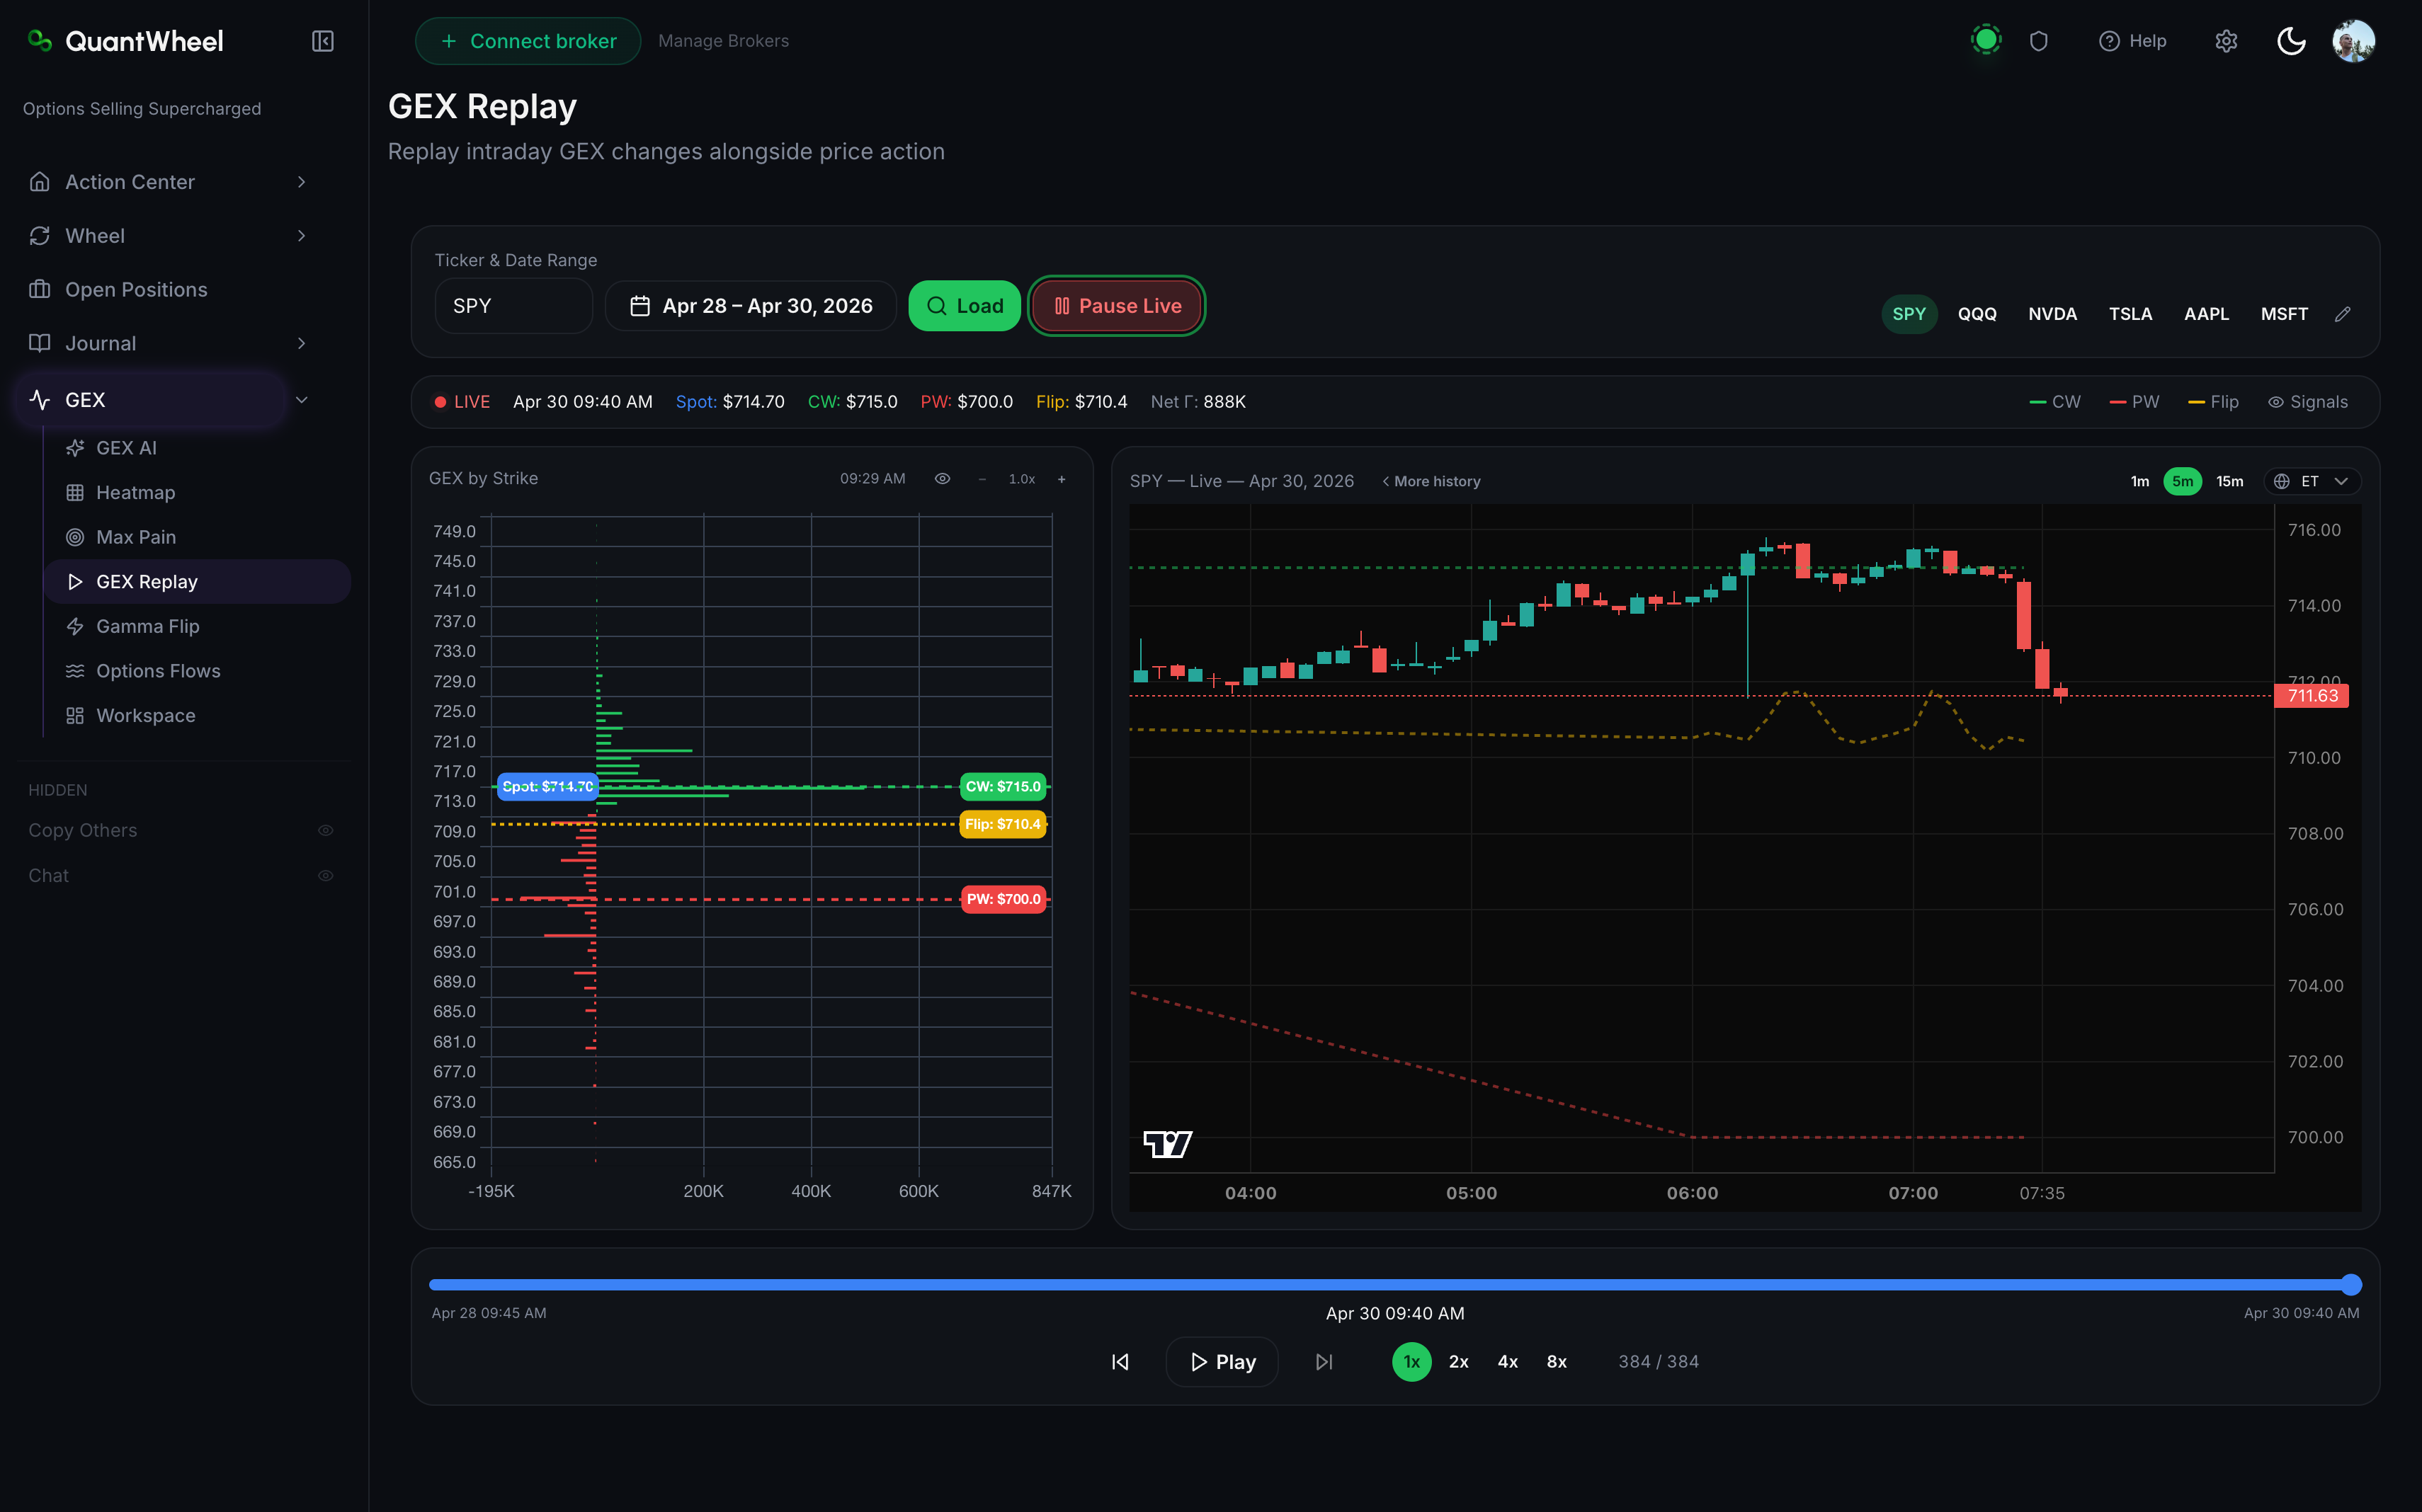Click the replay timeline slider handle

pyautogui.click(x=2351, y=1285)
